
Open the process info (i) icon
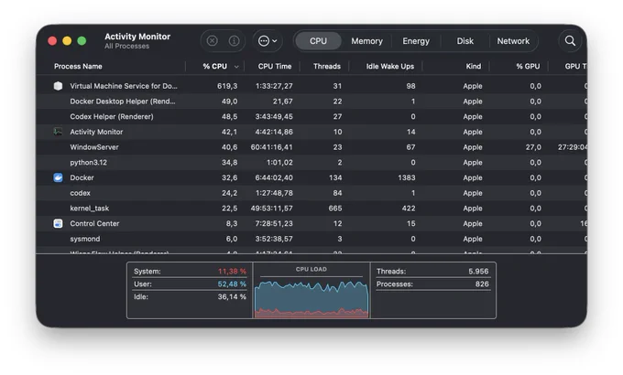coord(234,41)
